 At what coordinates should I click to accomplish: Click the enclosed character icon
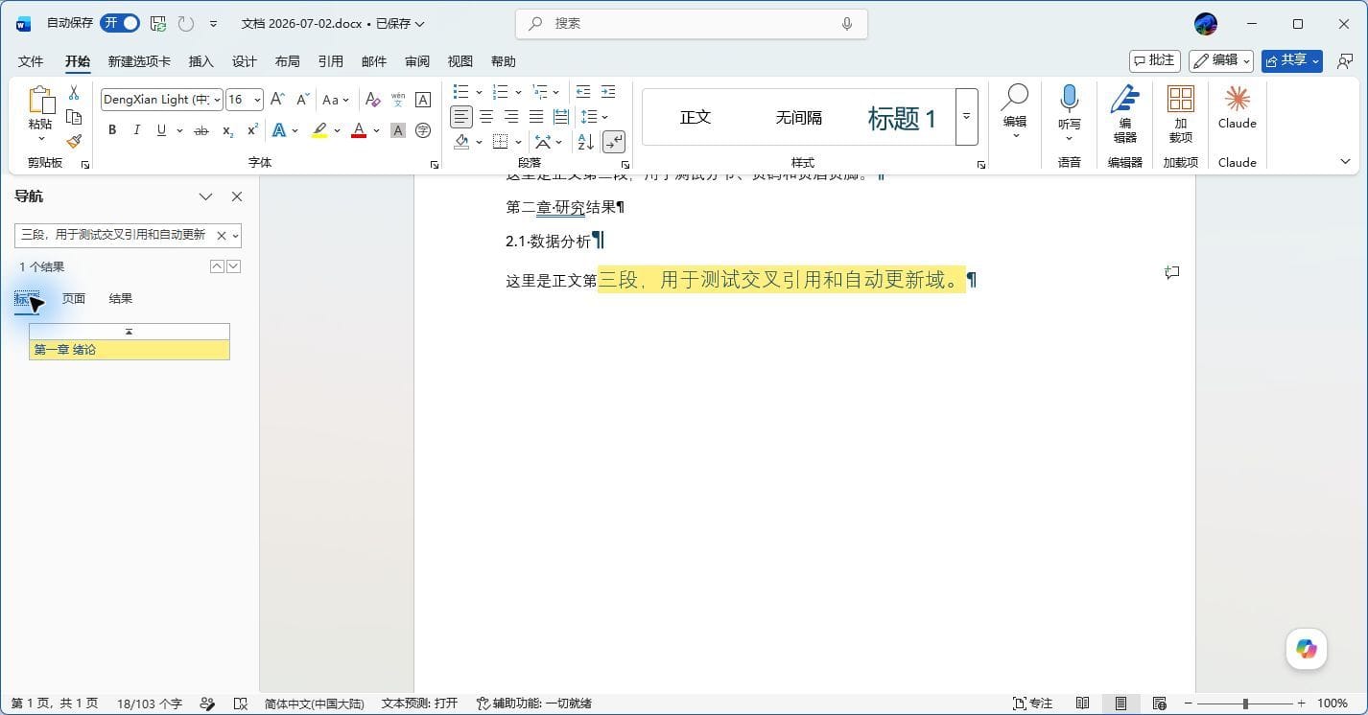[x=422, y=130]
